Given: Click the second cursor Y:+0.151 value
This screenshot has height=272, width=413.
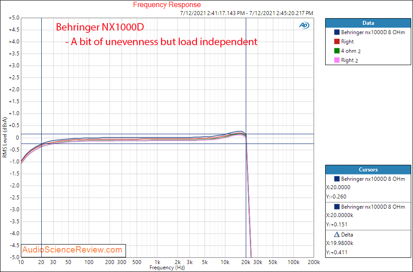Looking at the screenshot, I should point(337,225).
